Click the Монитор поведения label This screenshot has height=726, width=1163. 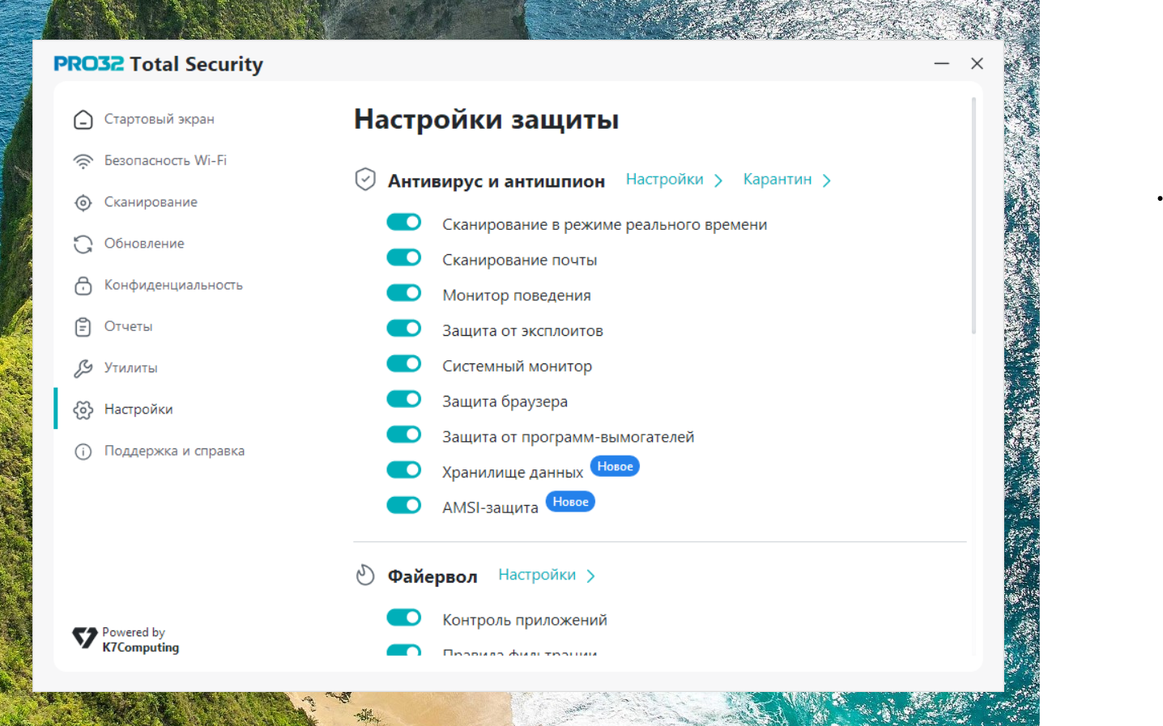coord(517,295)
